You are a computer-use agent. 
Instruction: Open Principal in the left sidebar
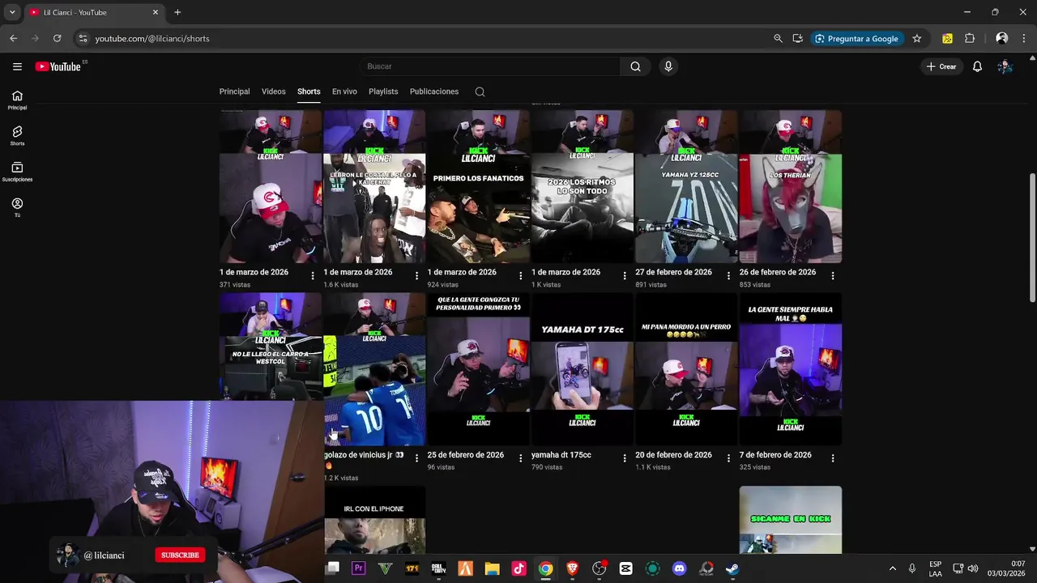[x=17, y=100]
